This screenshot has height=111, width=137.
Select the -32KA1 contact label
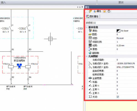tap(5, 29)
